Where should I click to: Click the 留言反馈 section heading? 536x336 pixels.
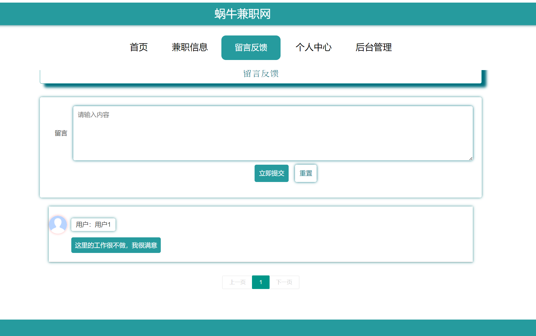coord(261,74)
